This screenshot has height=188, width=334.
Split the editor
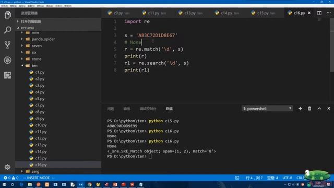point(319,13)
